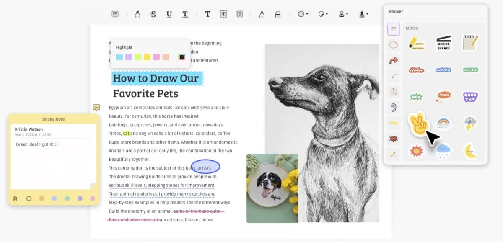Delete the sticky note with the trash icon

[15, 198]
